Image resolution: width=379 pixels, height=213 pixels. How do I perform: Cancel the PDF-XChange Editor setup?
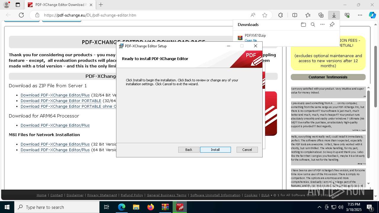[247, 150]
